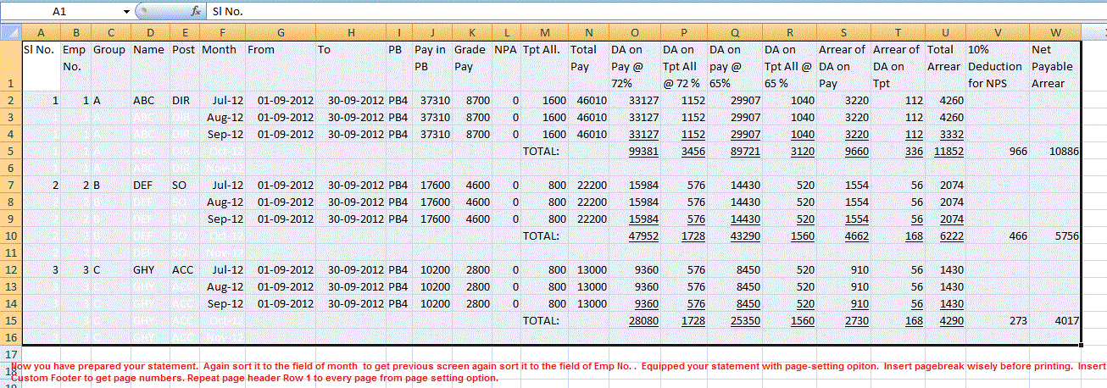Select the column W header
The width and height of the screenshot is (1107, 388).
(1055, 32)
